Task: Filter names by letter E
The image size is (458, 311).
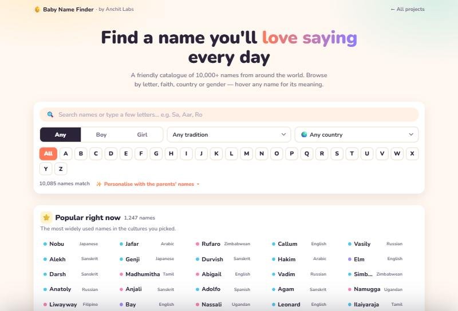Action: [x=126, y=153]
